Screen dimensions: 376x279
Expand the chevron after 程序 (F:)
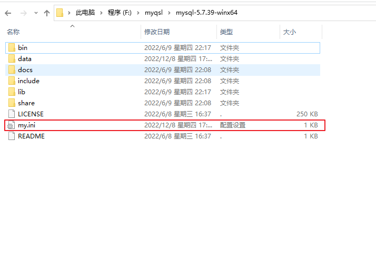click(138, 13)
